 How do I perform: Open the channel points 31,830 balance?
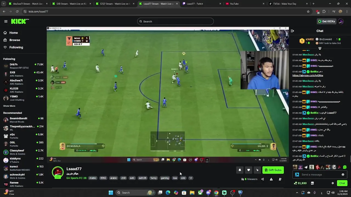point(300,183)
